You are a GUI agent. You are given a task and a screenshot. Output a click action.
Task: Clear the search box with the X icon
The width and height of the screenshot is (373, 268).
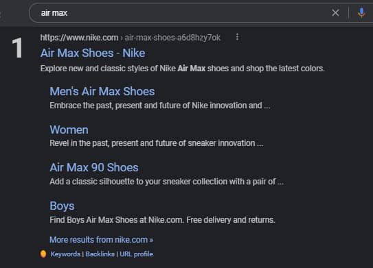(335, 12)
